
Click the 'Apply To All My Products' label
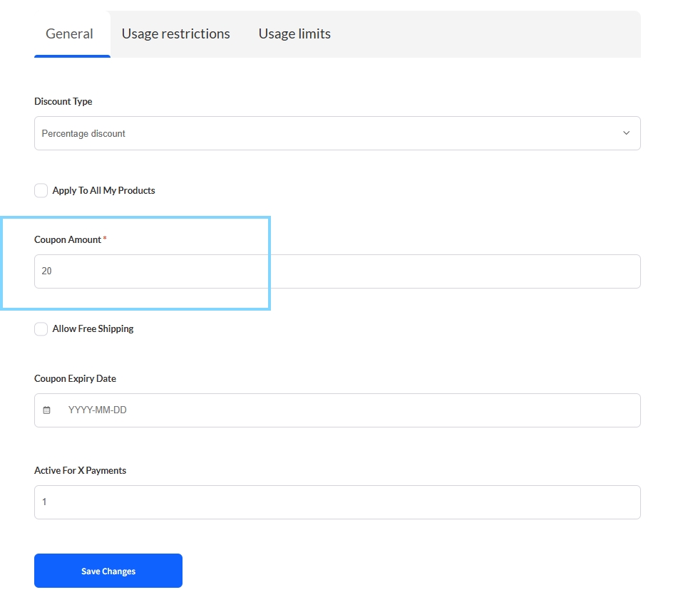103,190
